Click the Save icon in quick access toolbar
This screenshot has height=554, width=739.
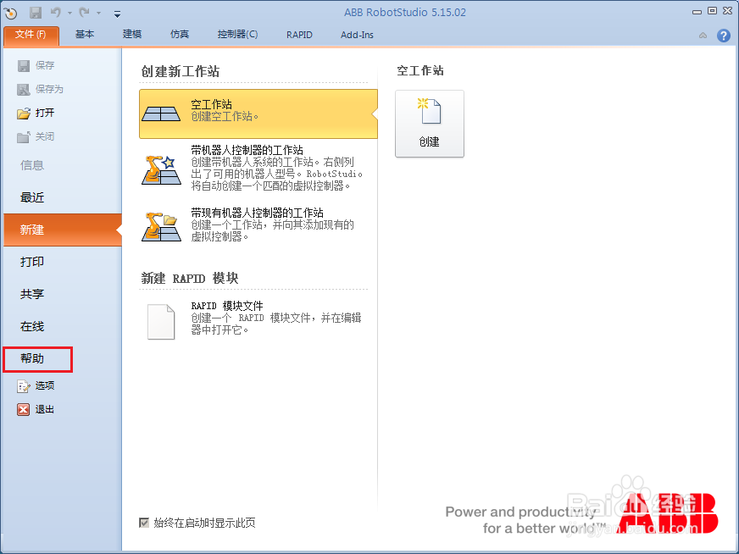coord(36,13)
